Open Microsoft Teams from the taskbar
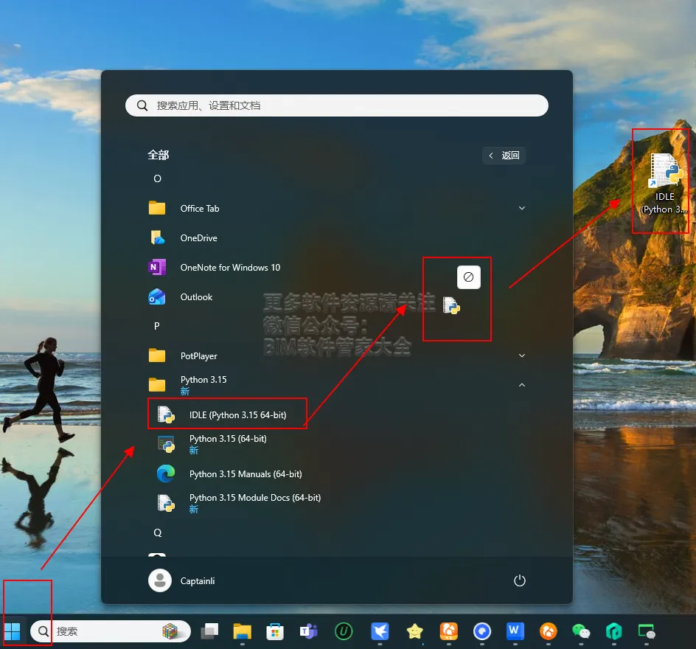696x649 pixels. pyautogui.click(x=308, y=631)
